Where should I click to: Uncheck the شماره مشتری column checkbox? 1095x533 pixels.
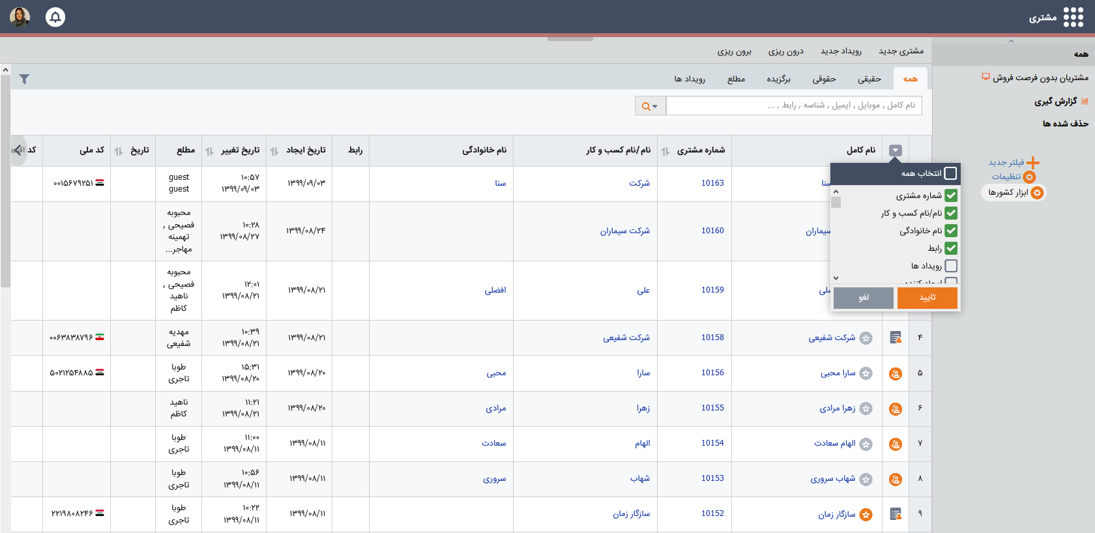coord(951,195)
